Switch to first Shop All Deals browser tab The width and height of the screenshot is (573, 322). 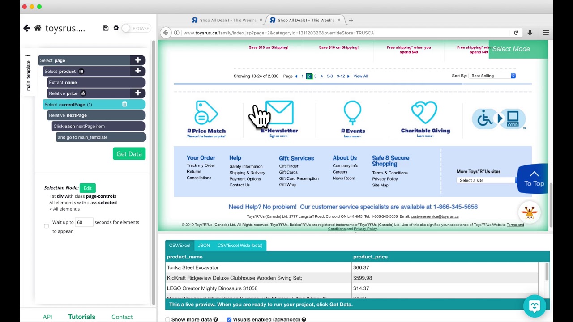point(227,20)
